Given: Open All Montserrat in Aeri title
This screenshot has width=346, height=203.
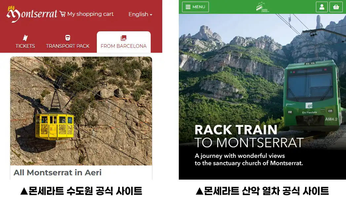Looking at the screenshot, I should (58, 173).
